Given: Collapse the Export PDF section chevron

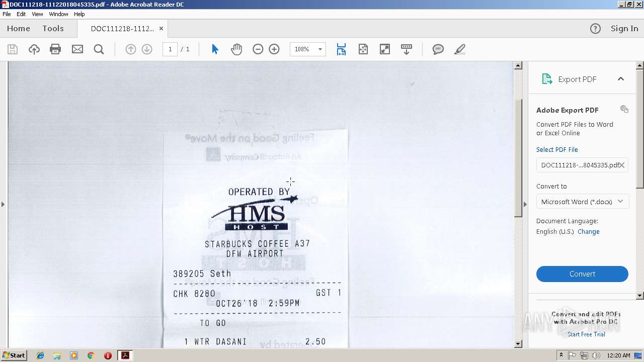Looking at the screenshot, I should [621, 79].
